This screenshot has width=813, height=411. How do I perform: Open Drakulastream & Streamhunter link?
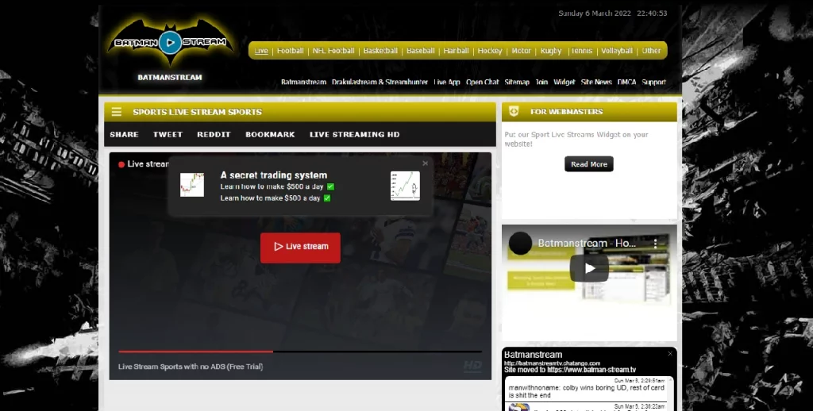coord(380,82)
